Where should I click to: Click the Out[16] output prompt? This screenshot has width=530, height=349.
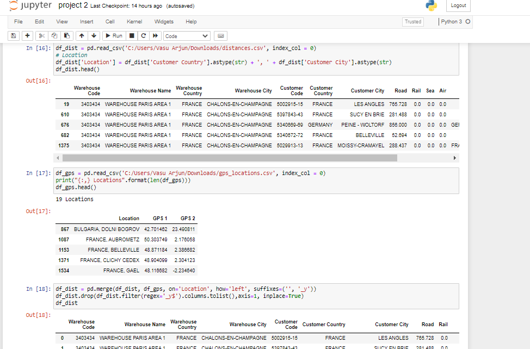coord(38,80)
